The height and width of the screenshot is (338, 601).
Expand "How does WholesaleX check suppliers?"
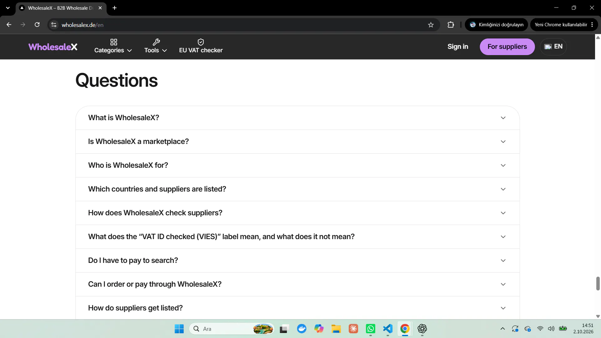[x=297, y=213]
